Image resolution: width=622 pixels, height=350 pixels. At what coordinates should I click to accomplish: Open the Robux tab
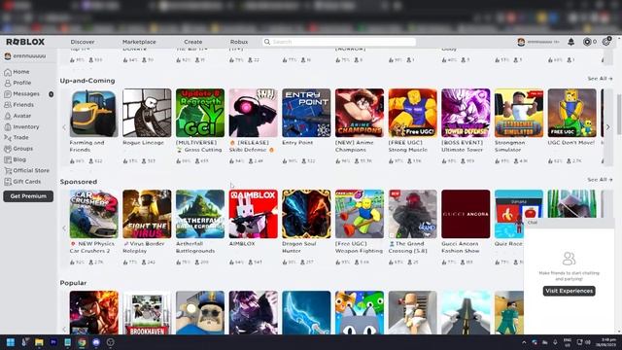pyautogui.click(x=239, y=42)
